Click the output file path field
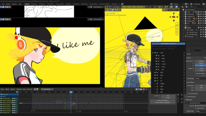Viewport: 206px width, 116px height. point(195,103)
